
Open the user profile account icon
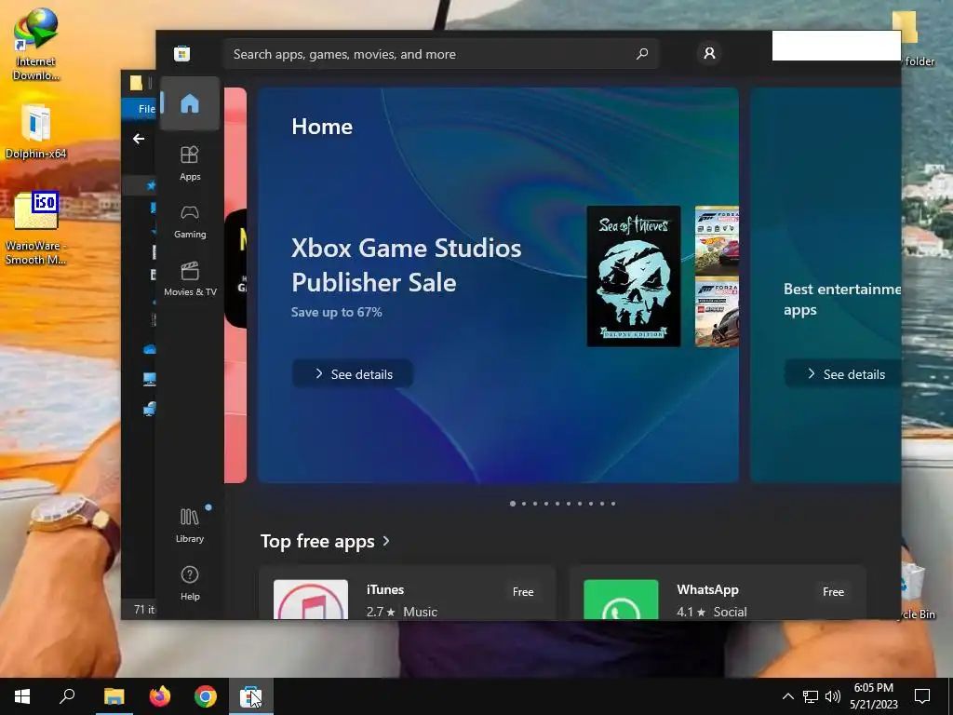tap(709, 53)
